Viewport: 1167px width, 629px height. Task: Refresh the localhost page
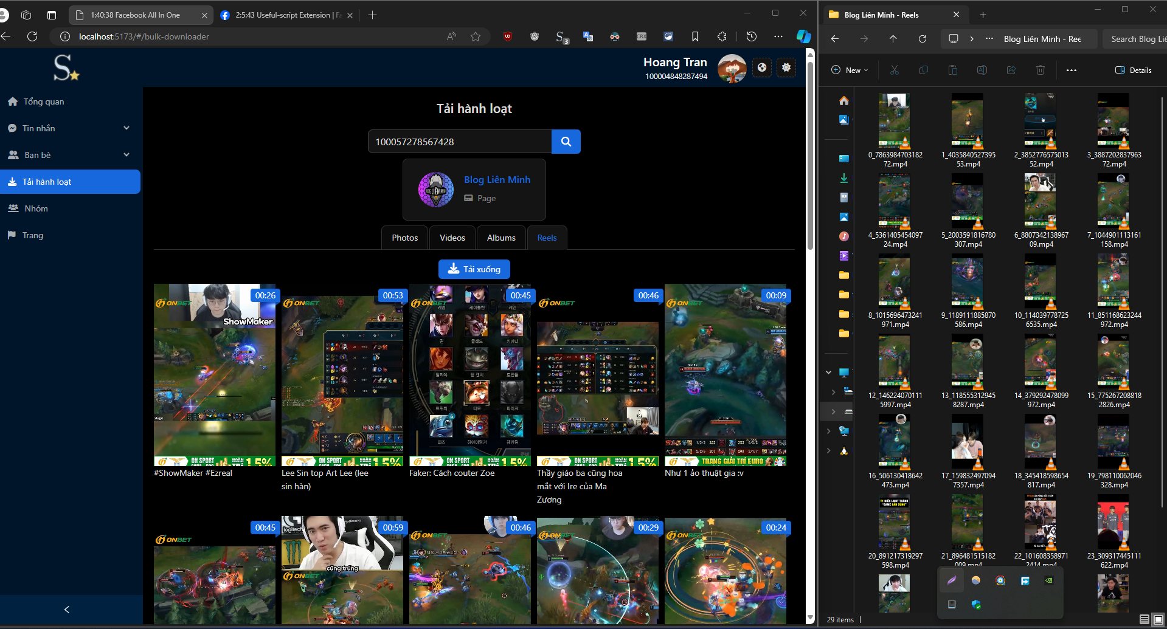coord(33,36)
